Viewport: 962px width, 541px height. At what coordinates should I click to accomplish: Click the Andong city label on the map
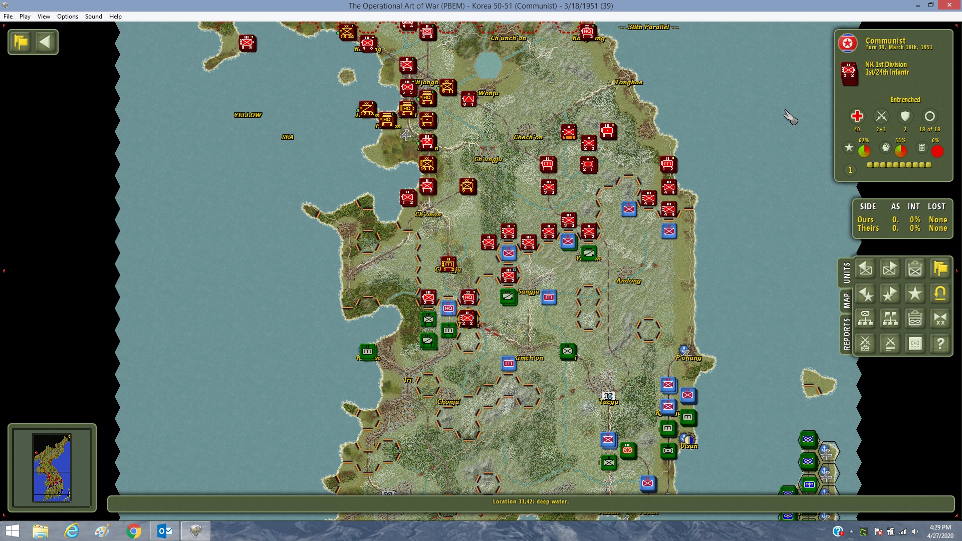(x=628, y=281)
